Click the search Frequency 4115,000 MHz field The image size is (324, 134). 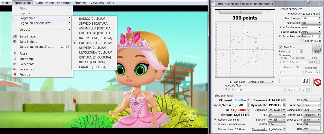click(311, 14)
